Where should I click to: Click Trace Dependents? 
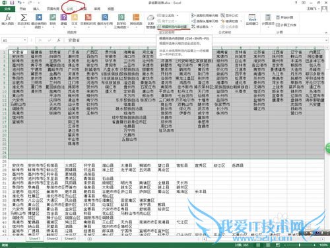point(205,21)
